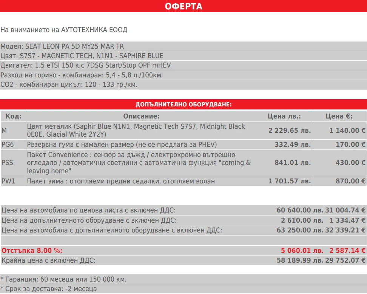
Task: Click 'Цена на допълнителното оборудване с включен ДДС:'
Action: (89, 220)
